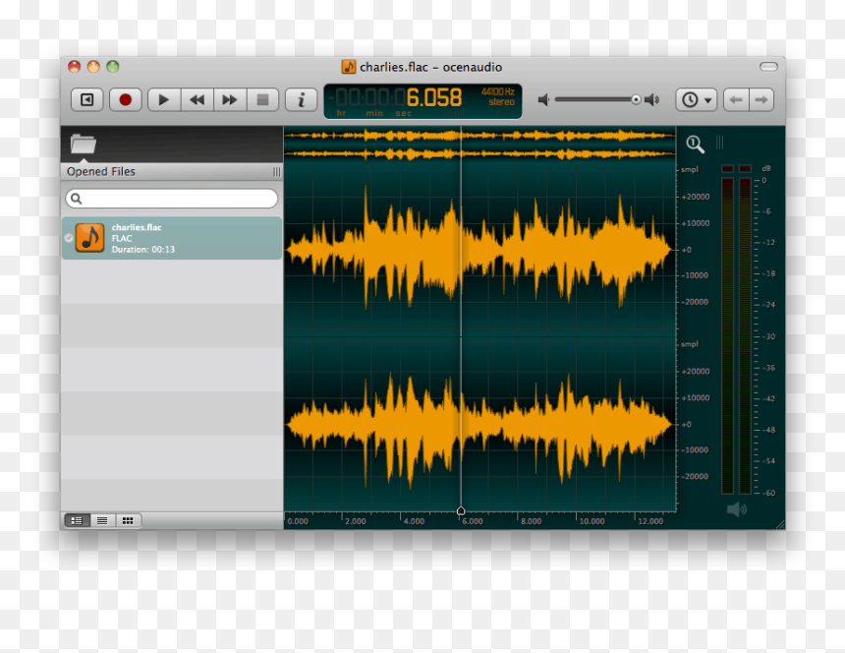The height and width of the screenshot is (653, 845).
Task: Click the playhead marker on timeline
Action: tap(461, 510)
